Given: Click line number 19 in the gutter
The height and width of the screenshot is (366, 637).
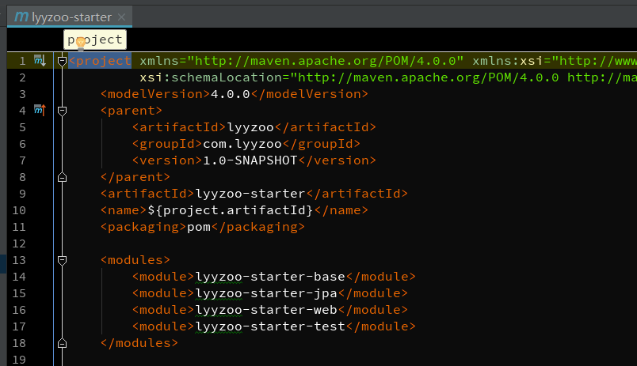Looking at the screenshot, I should pyautogui.click(x=19, y=360).
